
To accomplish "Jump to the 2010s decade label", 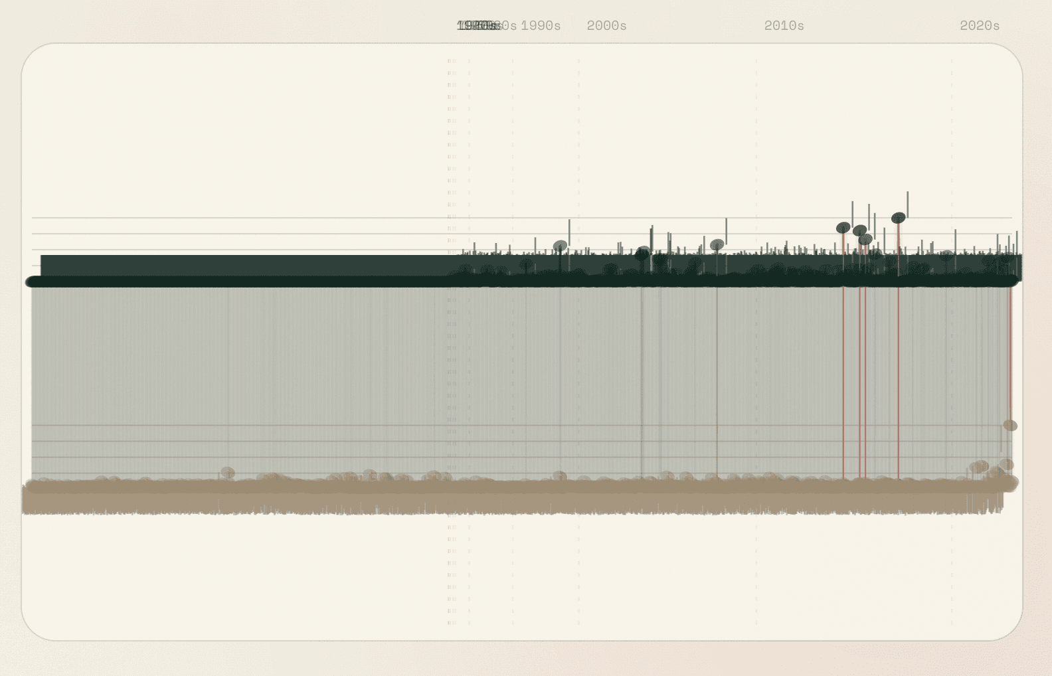I will pyautogui.click(x=784, y=26).
